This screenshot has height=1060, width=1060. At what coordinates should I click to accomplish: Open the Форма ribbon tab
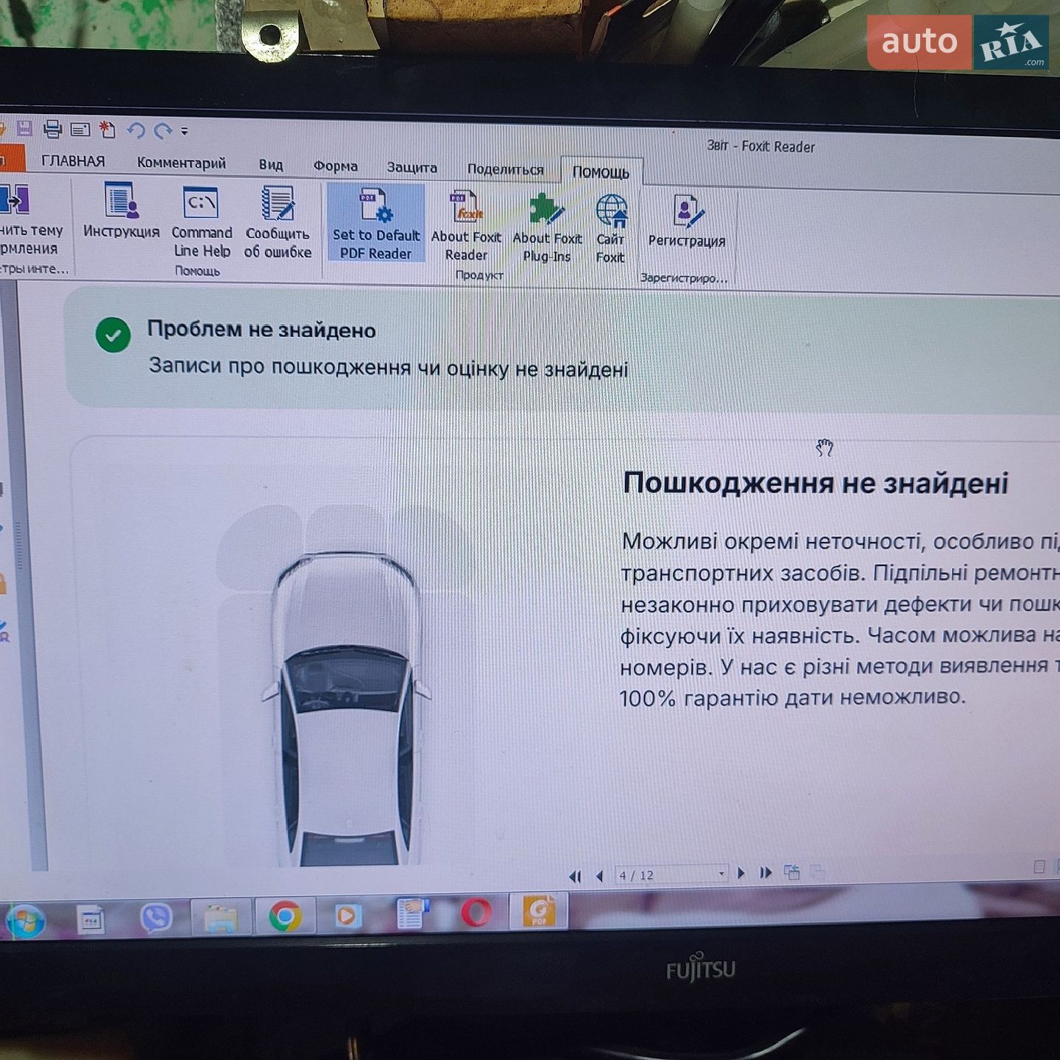[336, 166]
